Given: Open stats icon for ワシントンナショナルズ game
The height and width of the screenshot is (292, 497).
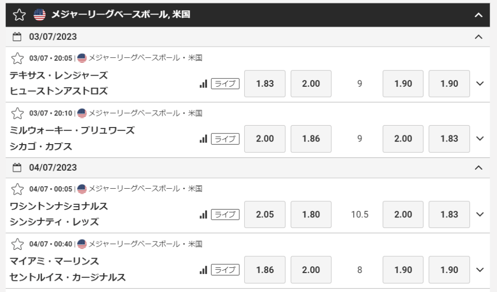Looking at the screenshot, I should 203,214.
